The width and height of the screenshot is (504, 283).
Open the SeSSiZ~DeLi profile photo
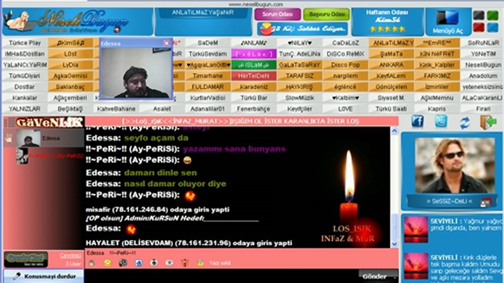coord(455,165)
